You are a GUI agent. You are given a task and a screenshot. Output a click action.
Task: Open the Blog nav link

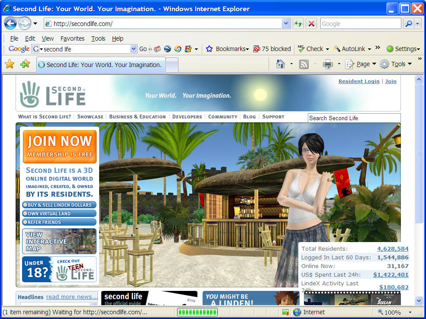[x=249, y=117]
